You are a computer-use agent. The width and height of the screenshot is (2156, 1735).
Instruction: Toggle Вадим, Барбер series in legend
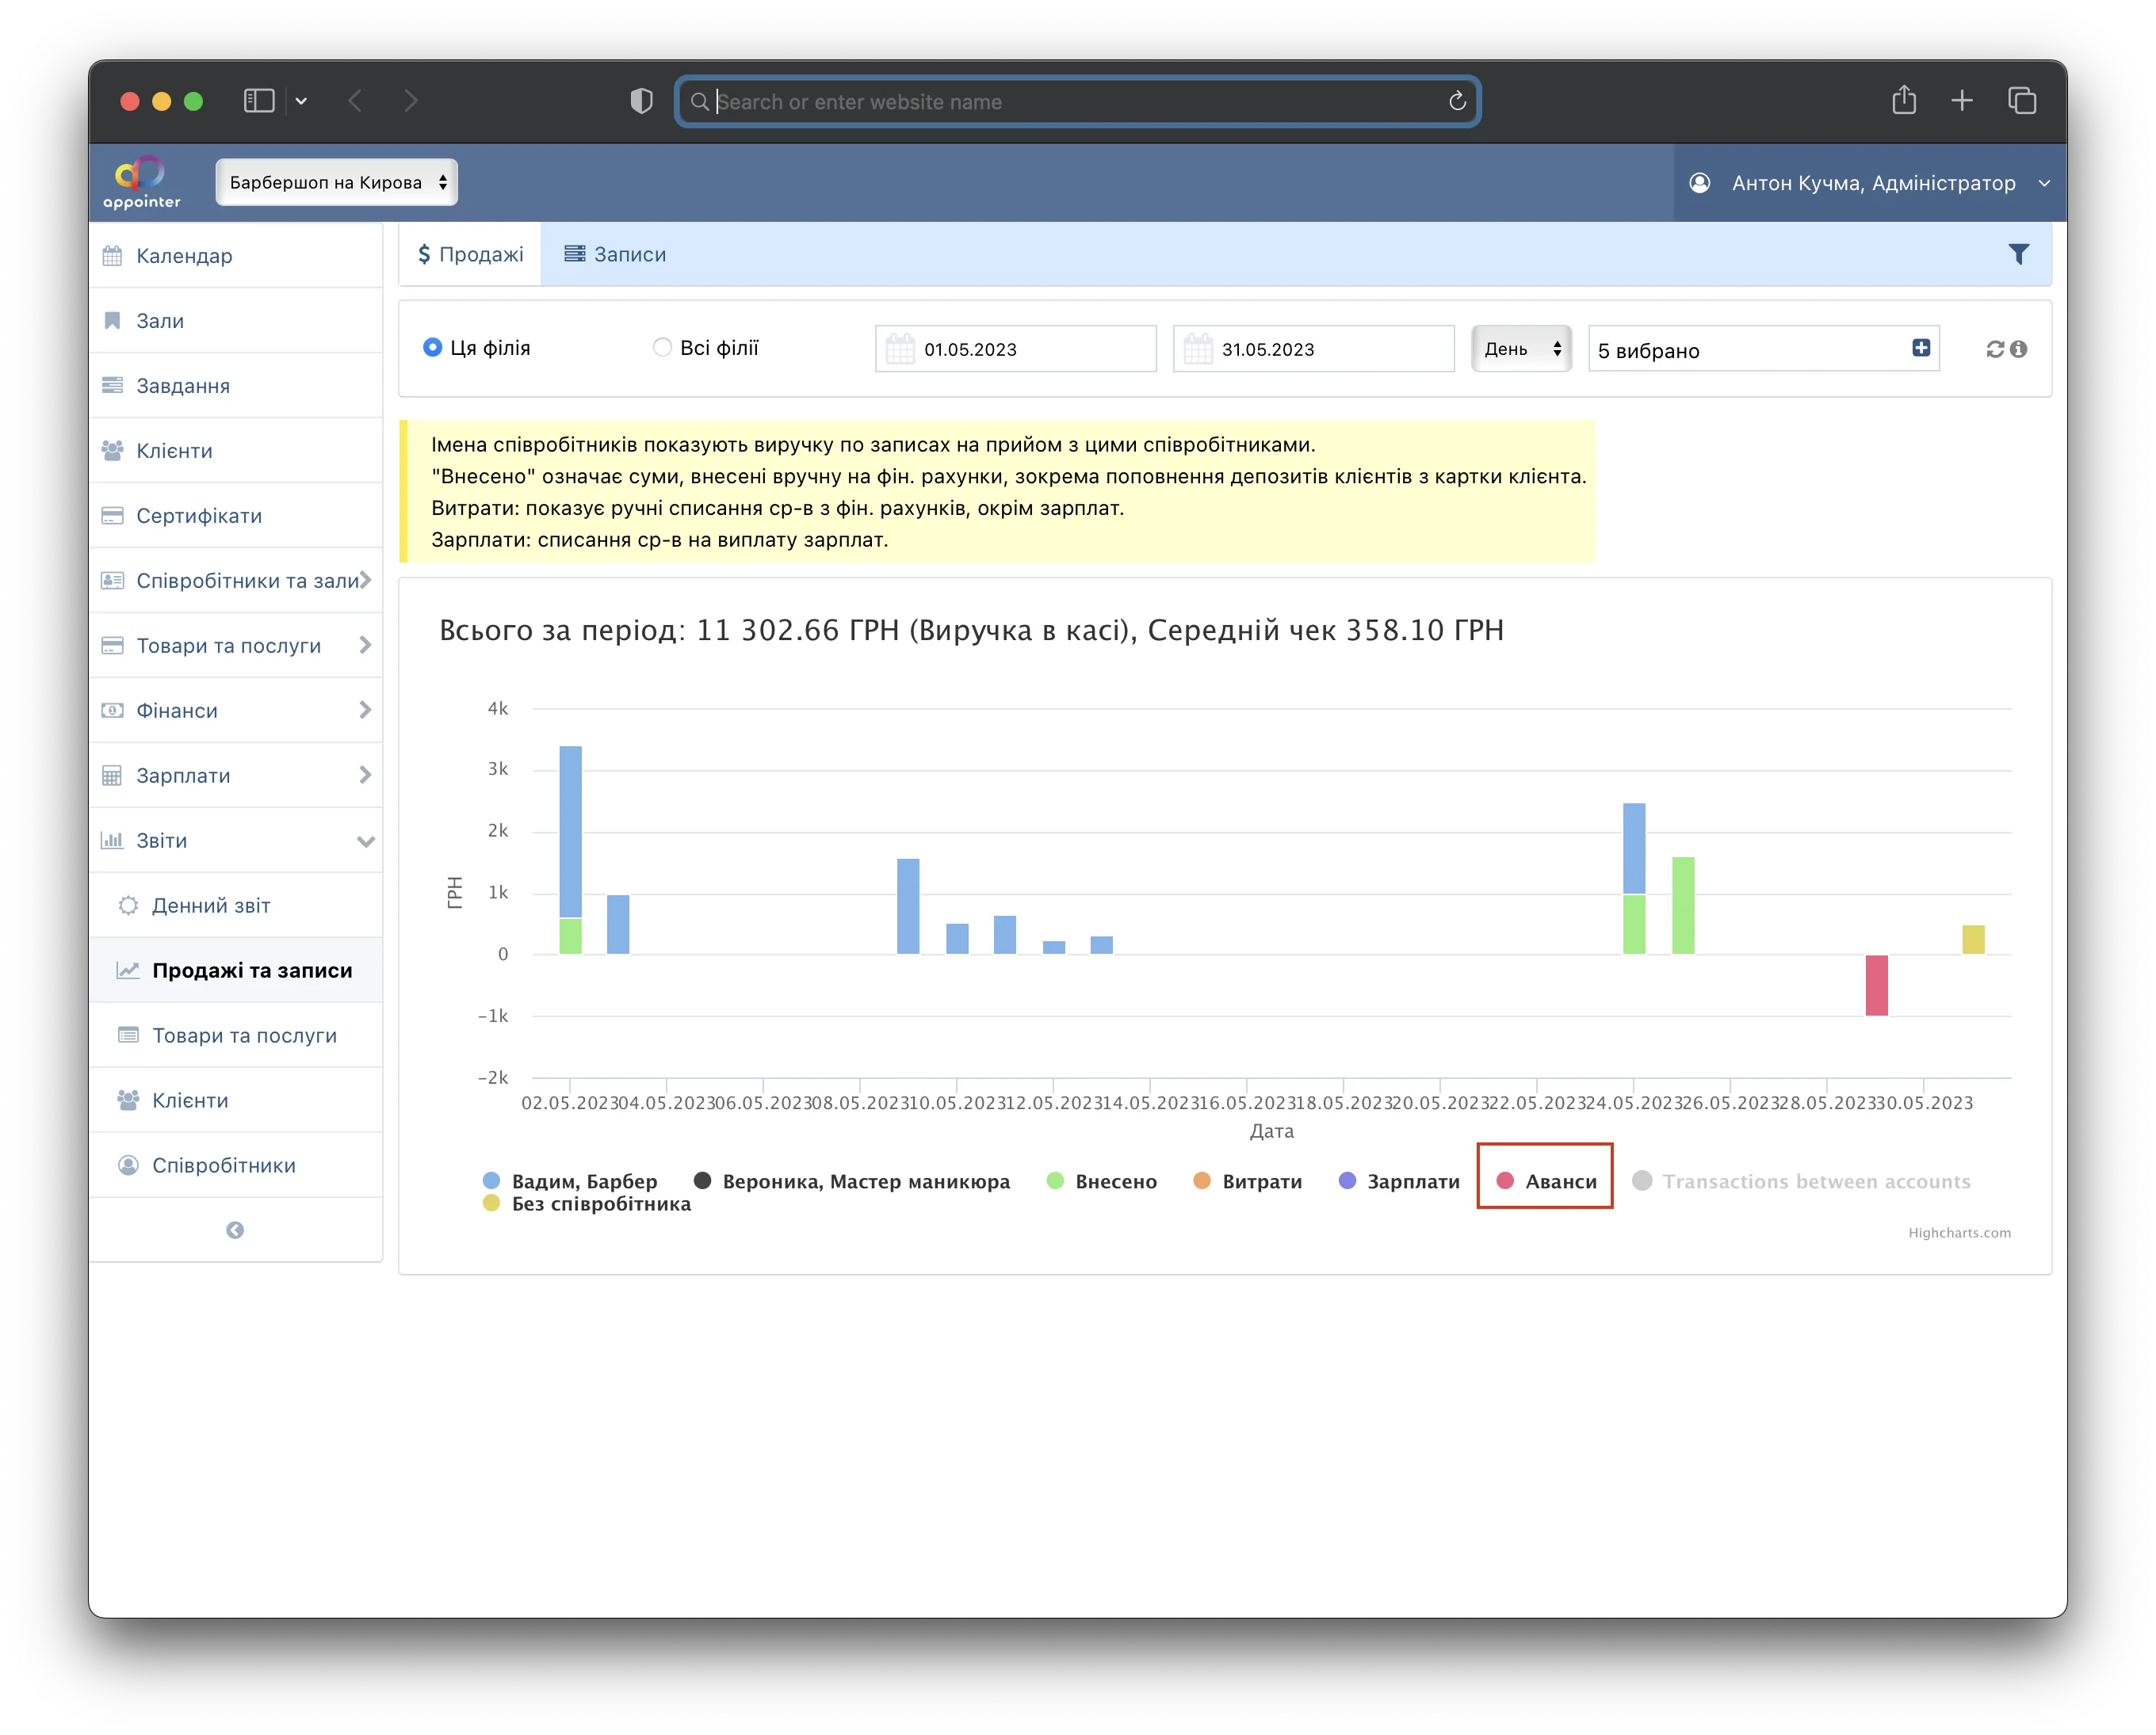pos(570,1180)
